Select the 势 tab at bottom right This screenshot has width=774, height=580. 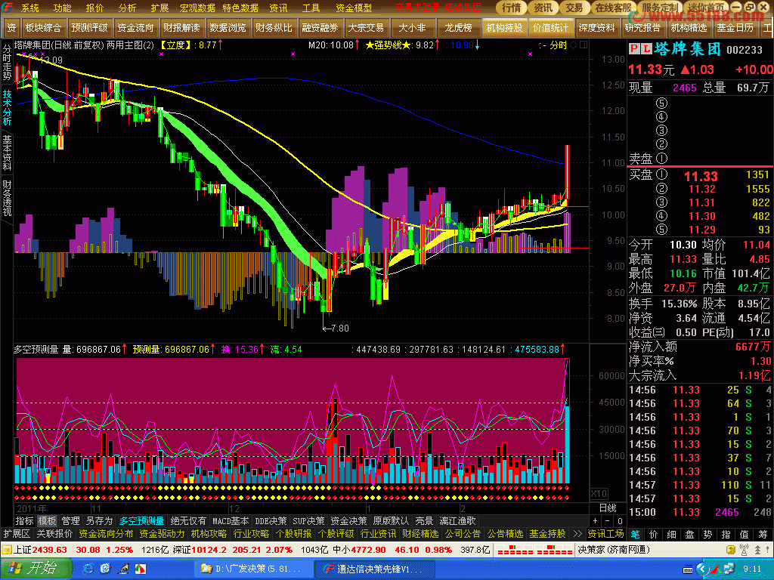(707, 534)
